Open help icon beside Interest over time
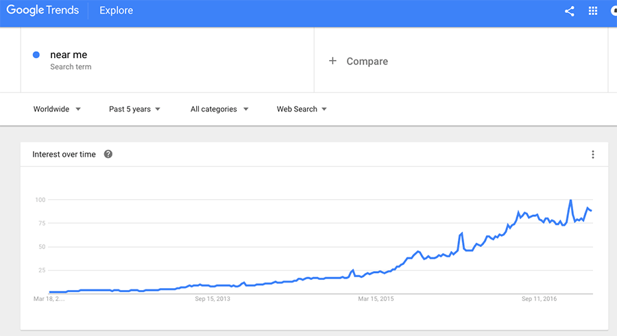The width and height of the screenshot is (617, 336). tap(108, 154)
